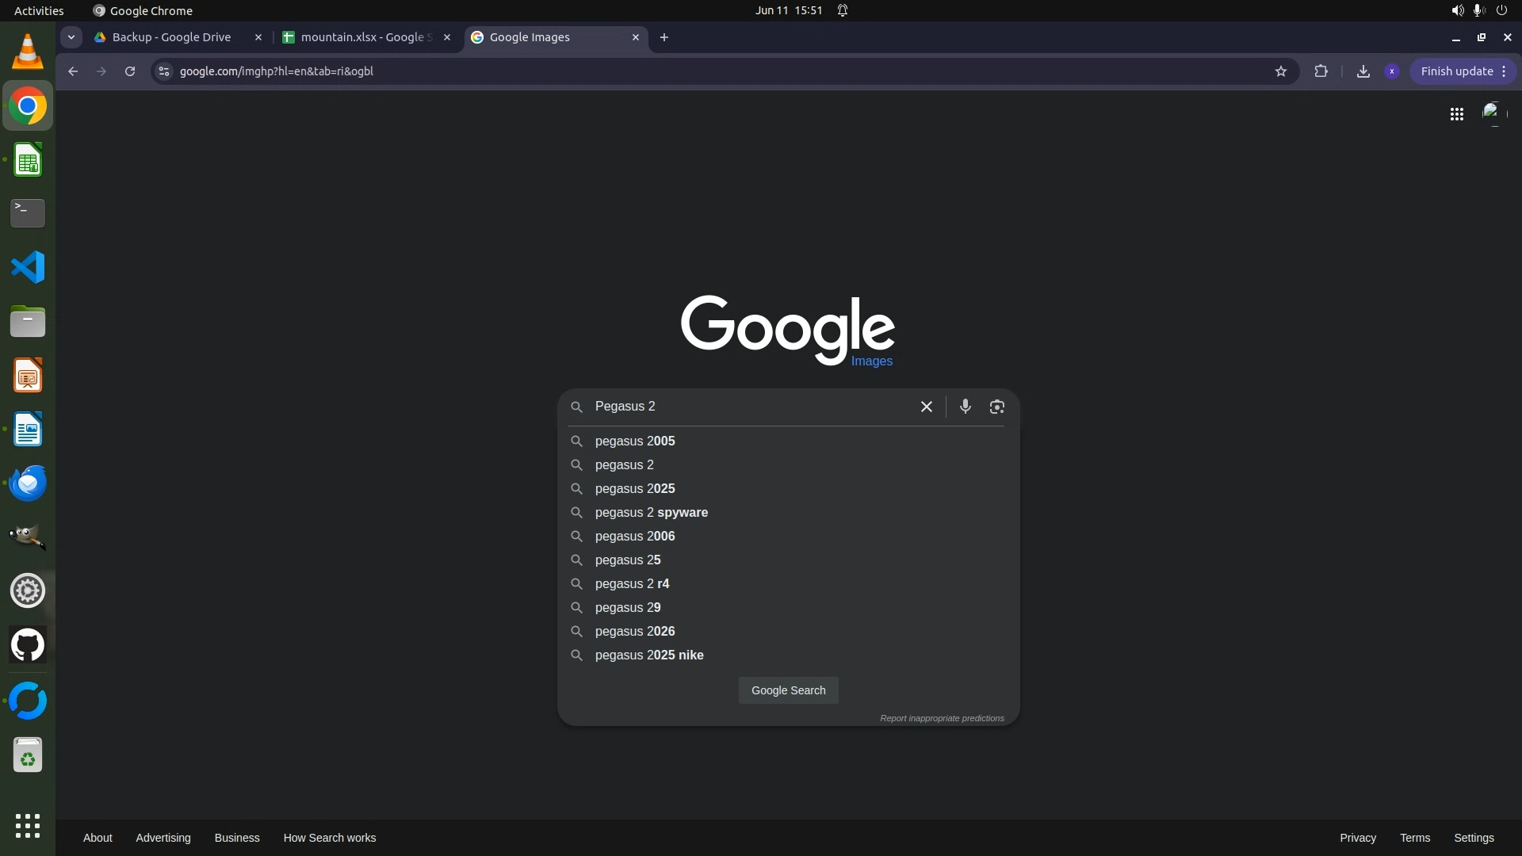Image resolution: width=1522 pixels, height=856 pixels.
Task: Launch Visual Studio Code from dock
Action: pyautogui.click(x=28, y=267)
